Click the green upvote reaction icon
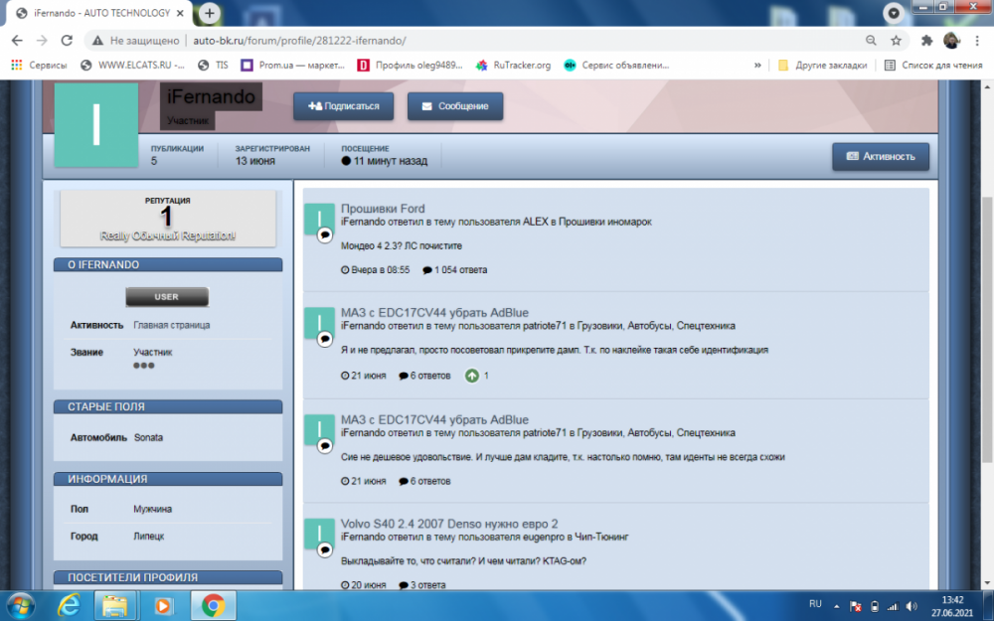 tap(471, 376)
